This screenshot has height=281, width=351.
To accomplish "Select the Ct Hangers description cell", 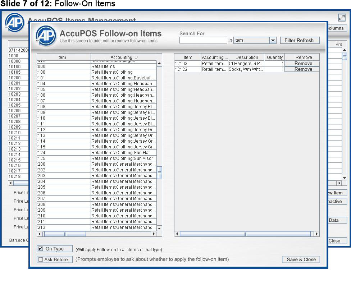I will [x=246, y=64].
